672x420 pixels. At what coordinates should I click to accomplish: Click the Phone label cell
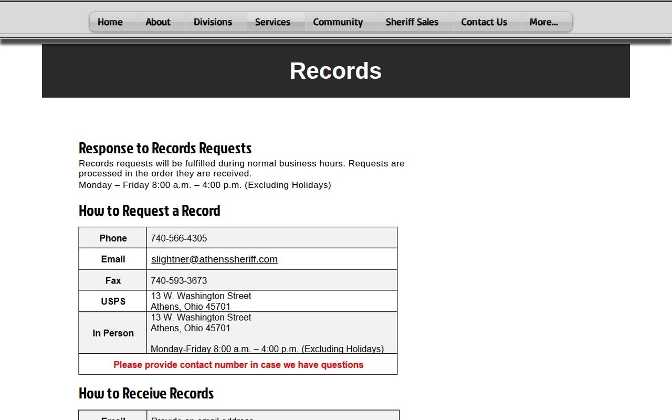113,238
